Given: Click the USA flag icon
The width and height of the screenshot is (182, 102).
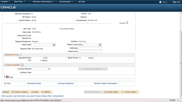Looking at the screenshot, I should (7, 77).
